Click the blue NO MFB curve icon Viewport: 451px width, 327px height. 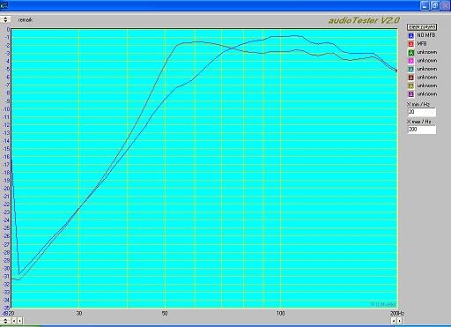point(410,35)
